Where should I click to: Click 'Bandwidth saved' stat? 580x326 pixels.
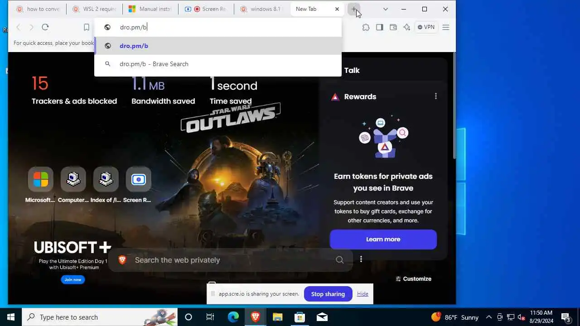click(x=163, y=90)
